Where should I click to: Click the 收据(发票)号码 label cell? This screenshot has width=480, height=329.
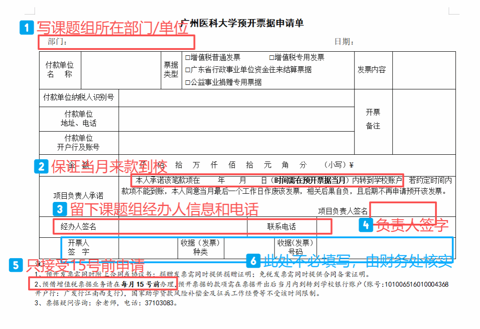click(x=295, y=248)
